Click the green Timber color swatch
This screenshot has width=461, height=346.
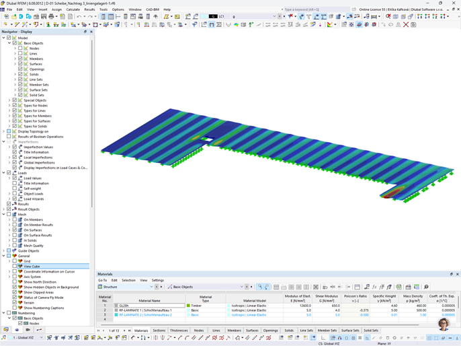(188, 306)
